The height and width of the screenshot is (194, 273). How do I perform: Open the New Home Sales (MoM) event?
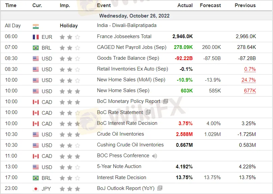(x=131, y=80)
